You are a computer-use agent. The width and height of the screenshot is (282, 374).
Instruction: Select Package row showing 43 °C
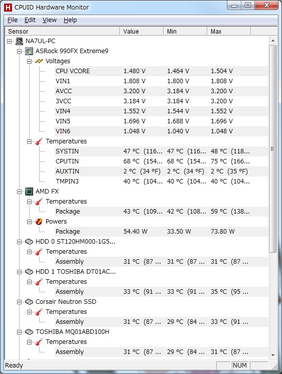162,212
